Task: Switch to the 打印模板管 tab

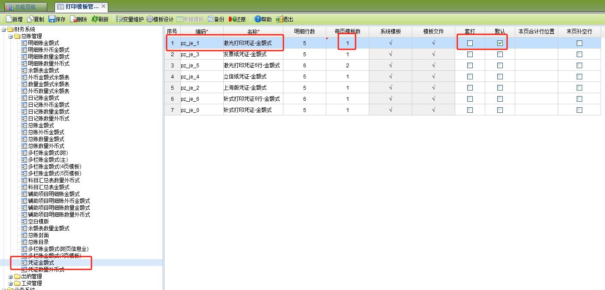Action: (x=77, y=6)
